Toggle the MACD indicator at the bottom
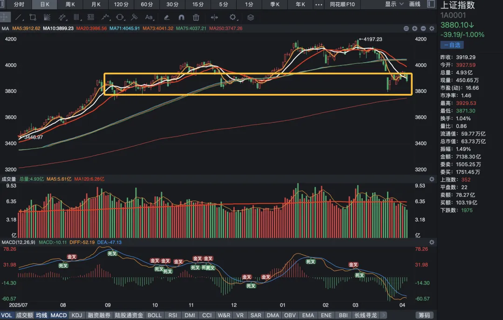 59,315
